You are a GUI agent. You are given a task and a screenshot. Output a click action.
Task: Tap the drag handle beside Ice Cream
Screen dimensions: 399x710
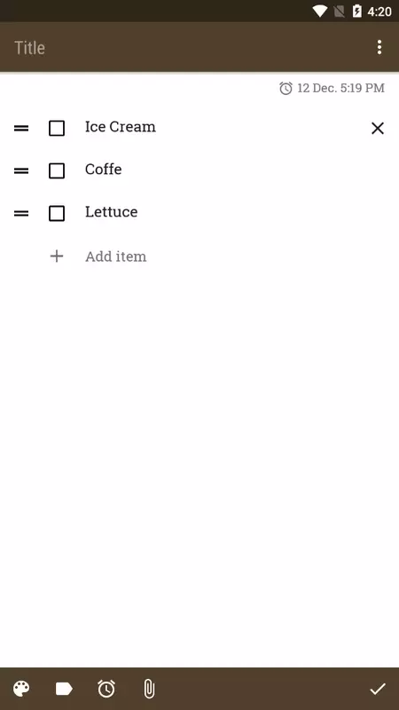(x=21, y=129)
